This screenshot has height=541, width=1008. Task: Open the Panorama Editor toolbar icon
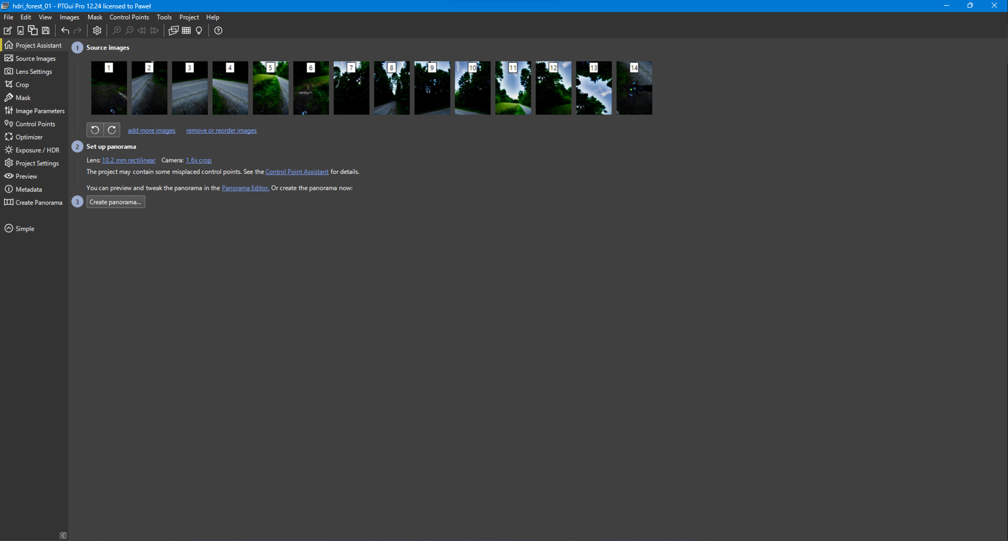(174, 30)
